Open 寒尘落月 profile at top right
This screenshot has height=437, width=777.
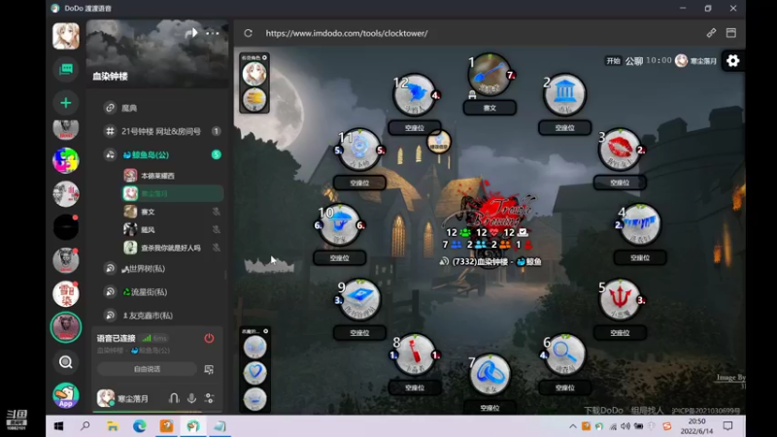[696, 61]
